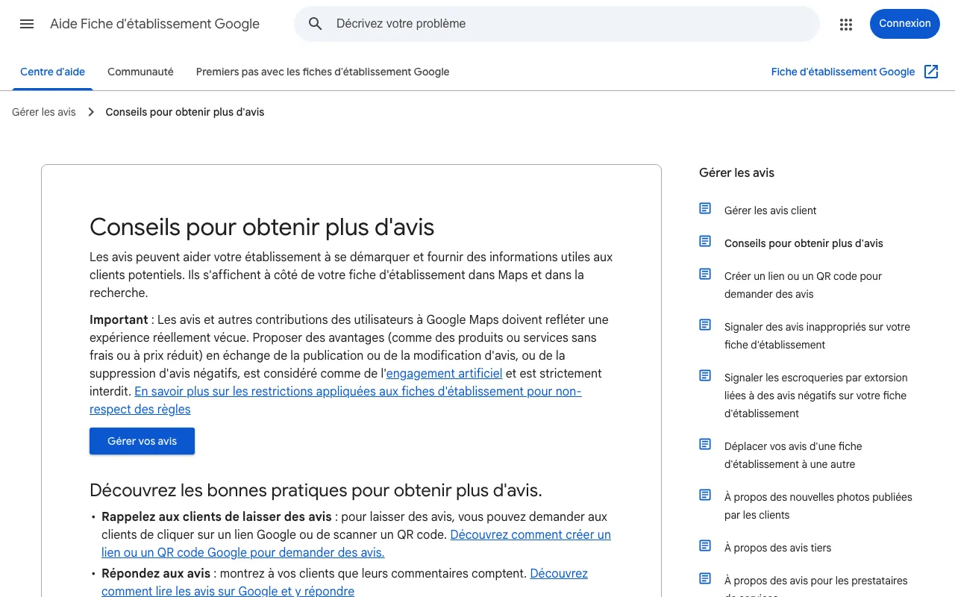The width and height of the screenshot is (955, 597).
Task: Click the breadcrumb chevron after Gérer les avis
Action: pyautogui.click(x=91, y=112)
